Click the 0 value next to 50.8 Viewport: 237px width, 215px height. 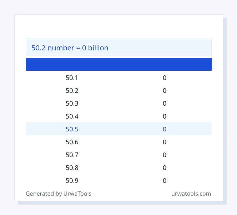[x=165, y=167]
